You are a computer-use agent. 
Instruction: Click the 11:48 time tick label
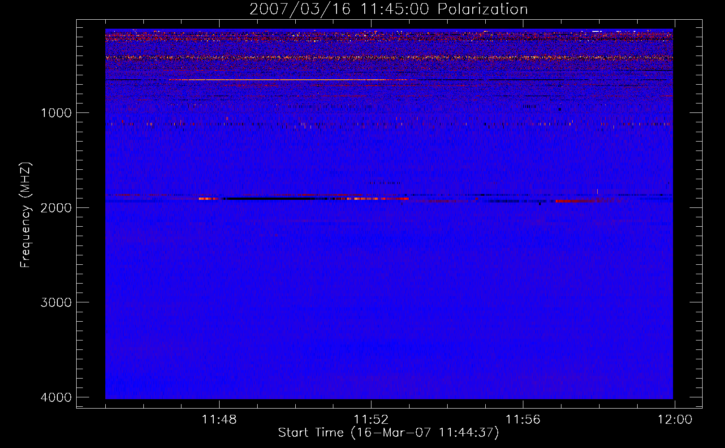pyautogui.click(x=219, y=420)
